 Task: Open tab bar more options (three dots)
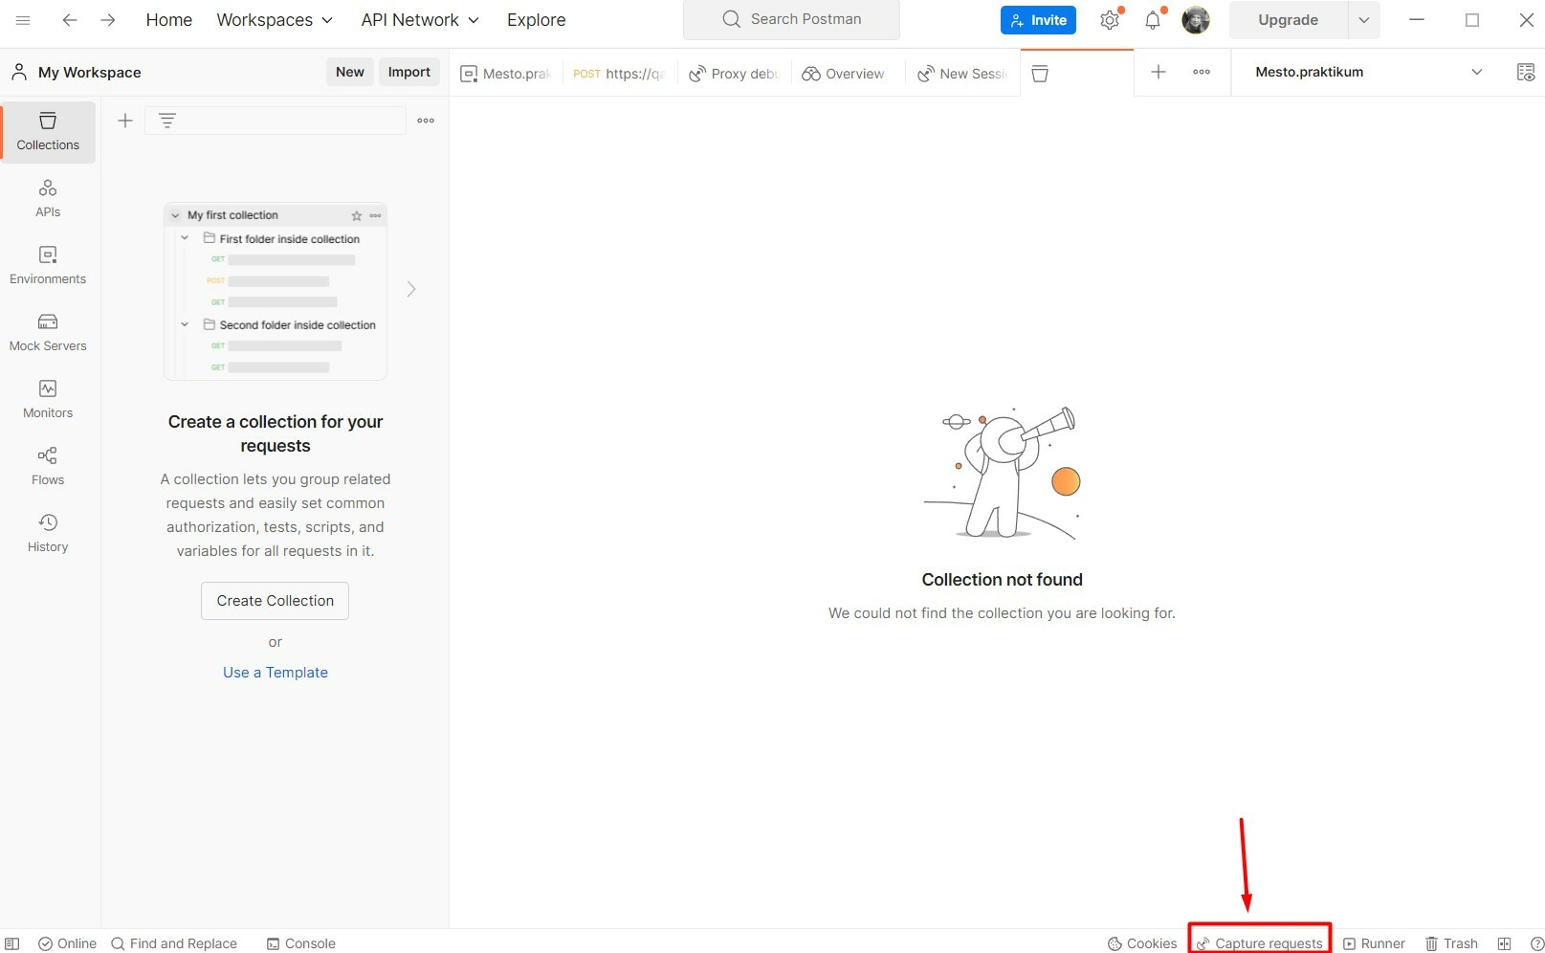(1202, 73)
